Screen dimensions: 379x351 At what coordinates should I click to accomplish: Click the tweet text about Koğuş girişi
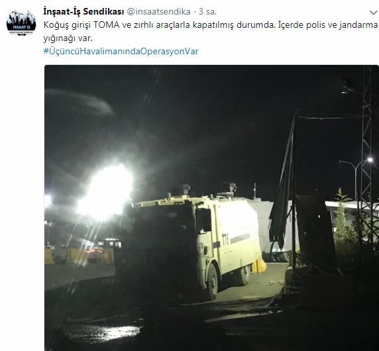click(x=211, y=31)
